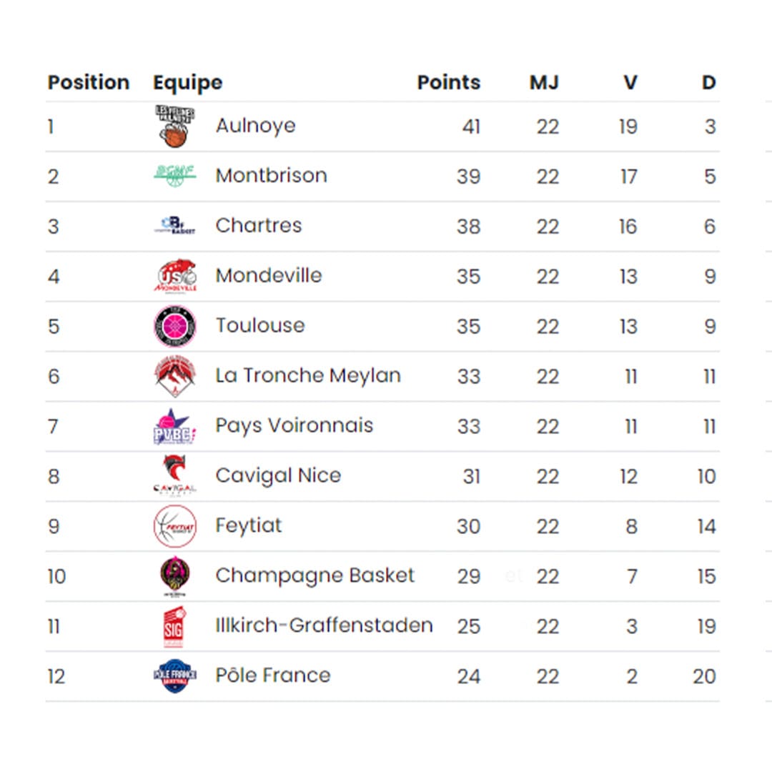Click the MJ column header
The height and width of the screenshot is (772, 772).
(x=544, y=82)
